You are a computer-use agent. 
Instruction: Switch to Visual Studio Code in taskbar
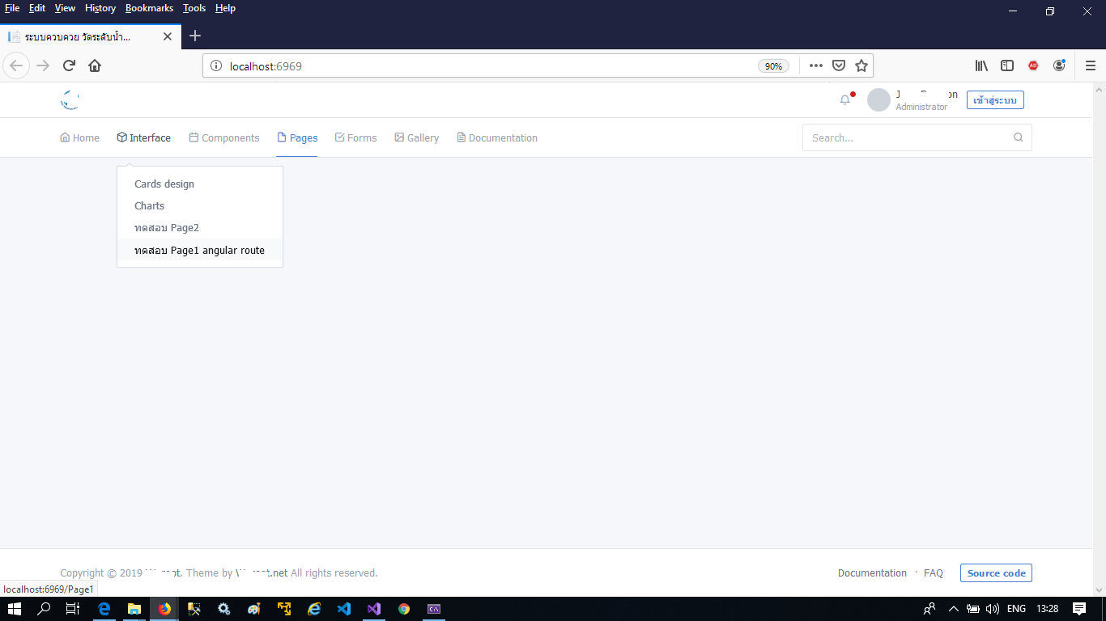(344, 609)
